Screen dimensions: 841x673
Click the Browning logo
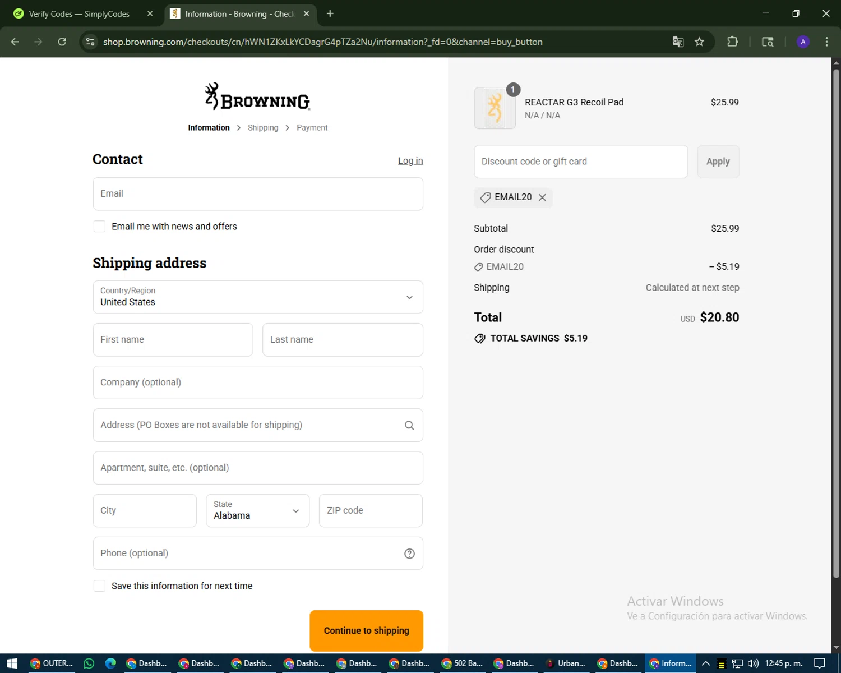(257, 96)
